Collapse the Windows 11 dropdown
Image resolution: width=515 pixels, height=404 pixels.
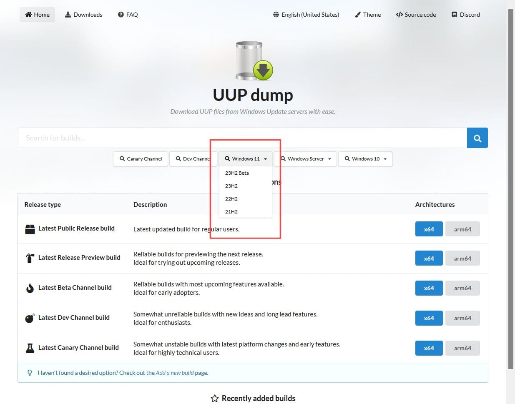tap(246, 159)
